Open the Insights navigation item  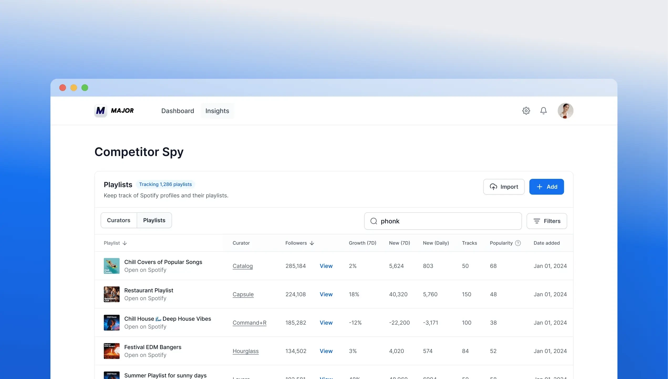217,111
